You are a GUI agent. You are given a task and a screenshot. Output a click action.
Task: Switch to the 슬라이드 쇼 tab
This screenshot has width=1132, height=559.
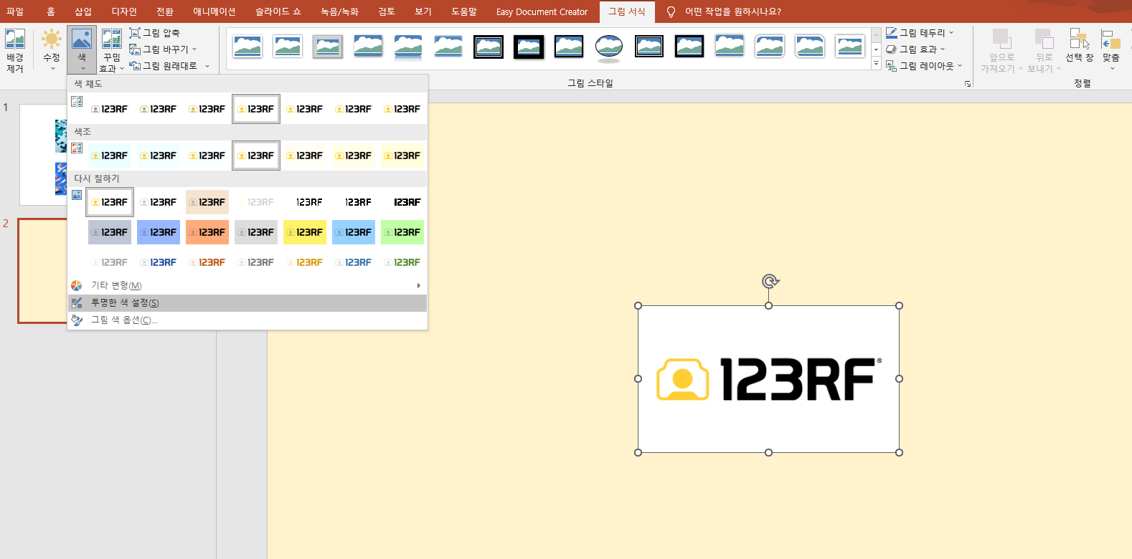coord(278,11)
